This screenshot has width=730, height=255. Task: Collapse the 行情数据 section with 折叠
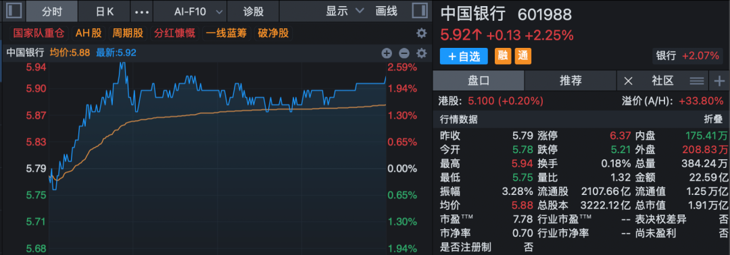pyautogui.click(x=713, y=119)
